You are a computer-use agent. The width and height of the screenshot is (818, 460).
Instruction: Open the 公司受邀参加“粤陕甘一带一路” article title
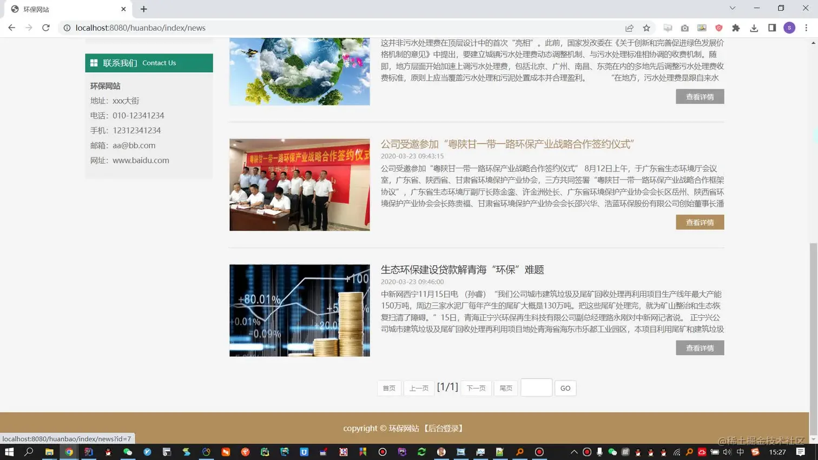click(507, 144)
